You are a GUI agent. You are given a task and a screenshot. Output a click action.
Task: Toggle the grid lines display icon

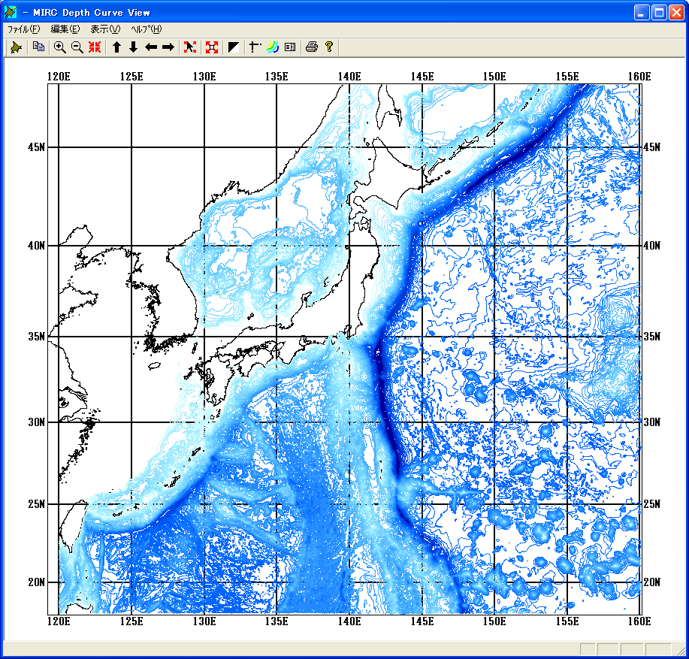point(255,47)
